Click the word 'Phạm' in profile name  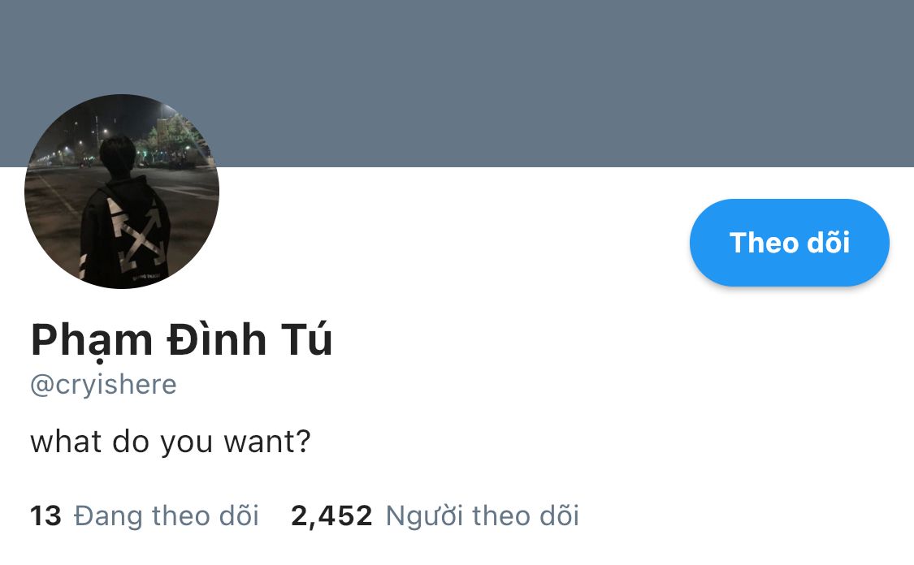[x=92, y=341]
